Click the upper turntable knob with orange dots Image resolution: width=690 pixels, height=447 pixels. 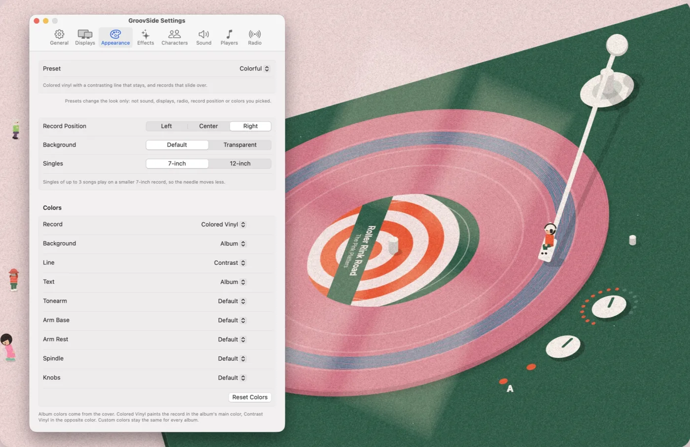(x=609, y=306)
